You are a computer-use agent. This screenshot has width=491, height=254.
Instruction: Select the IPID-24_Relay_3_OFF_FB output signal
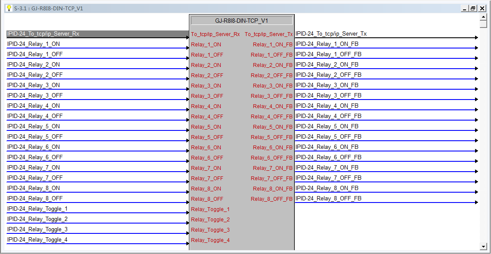click(x=386, y=96)
